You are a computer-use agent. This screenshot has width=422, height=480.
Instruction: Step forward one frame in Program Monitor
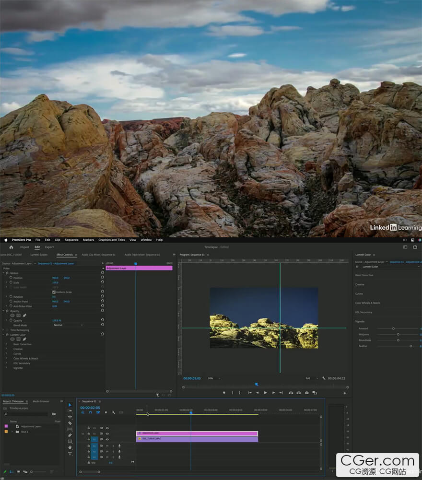pos(273,393)
